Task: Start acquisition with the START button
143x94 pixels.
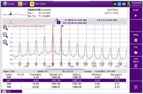Action: tap(136, 13)
